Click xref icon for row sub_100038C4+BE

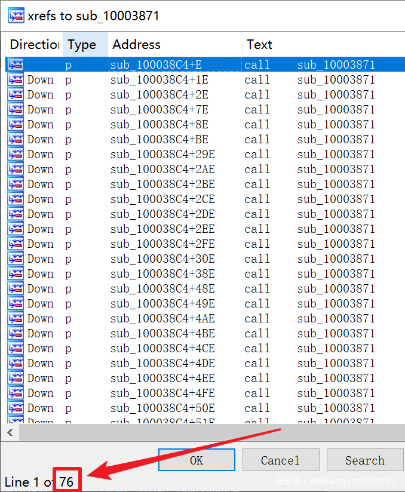coord(16,139)
